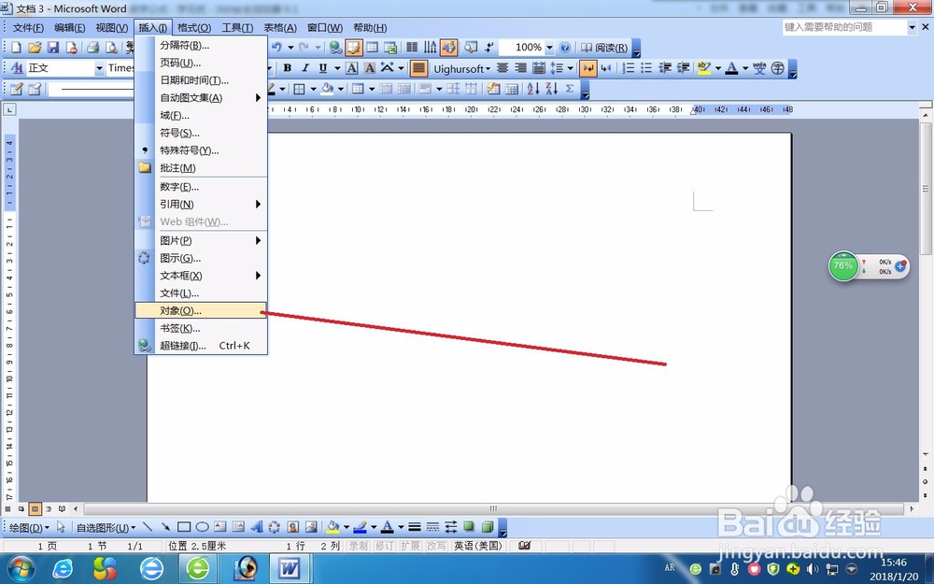Select the Line drawing tool

click(x=149, y=527)
